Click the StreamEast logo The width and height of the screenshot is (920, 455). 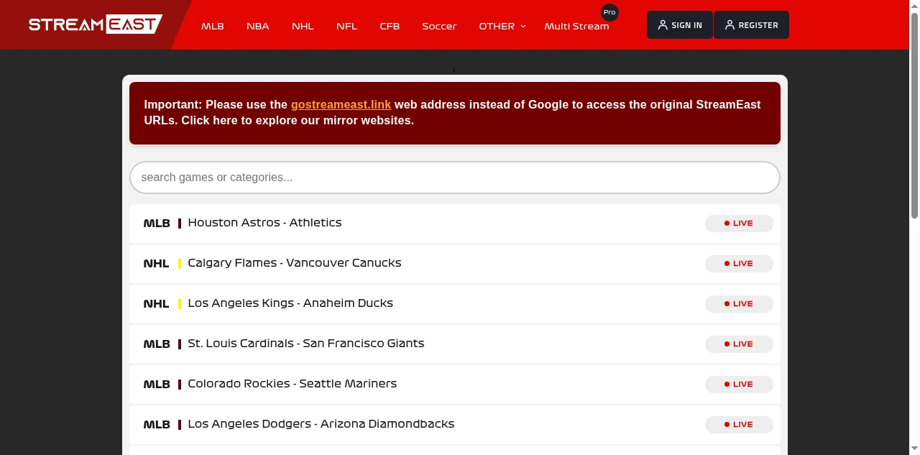tap(96, 24)
